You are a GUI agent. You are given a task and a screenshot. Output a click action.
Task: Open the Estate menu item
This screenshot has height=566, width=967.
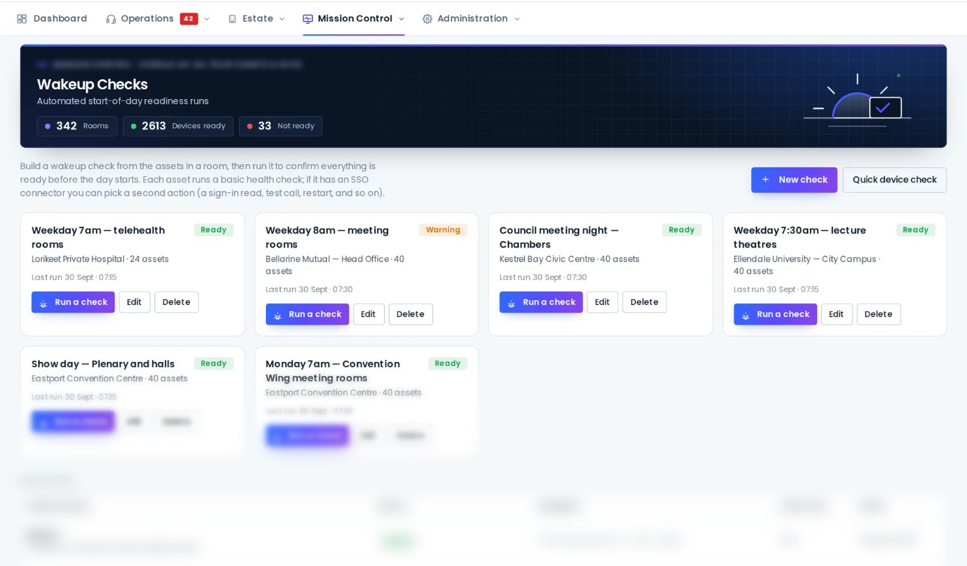click(x=257, y=19)
